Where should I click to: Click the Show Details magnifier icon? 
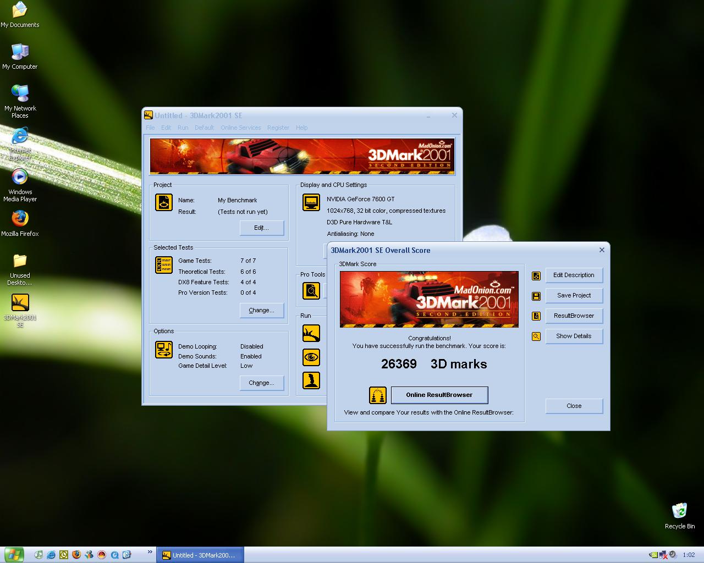pyautogui.click(x=536, y=336)
